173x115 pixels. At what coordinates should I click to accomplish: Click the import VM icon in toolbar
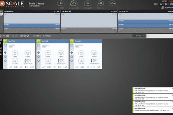pyautogui.click(x=7, y=36)
